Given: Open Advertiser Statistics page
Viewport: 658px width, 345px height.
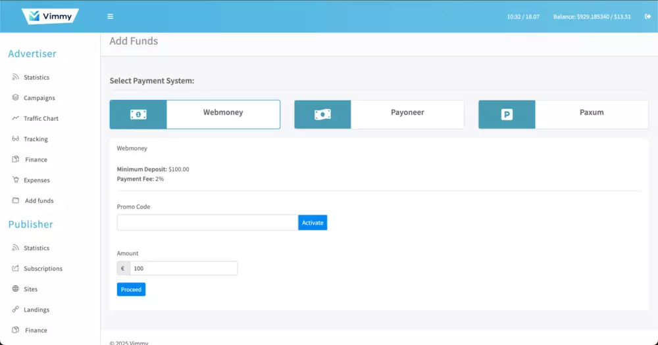Looking at the screenshot, I should [36, 77].
